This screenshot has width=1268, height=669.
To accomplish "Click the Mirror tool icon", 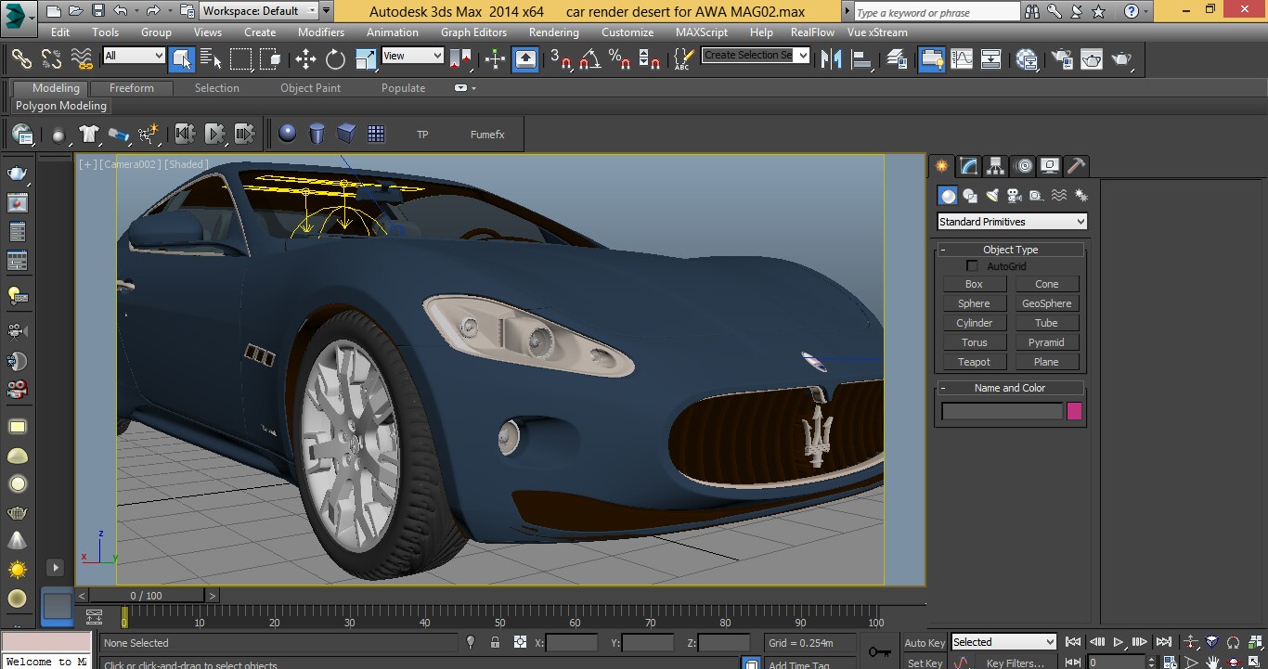I will click(x=831, y=58).
